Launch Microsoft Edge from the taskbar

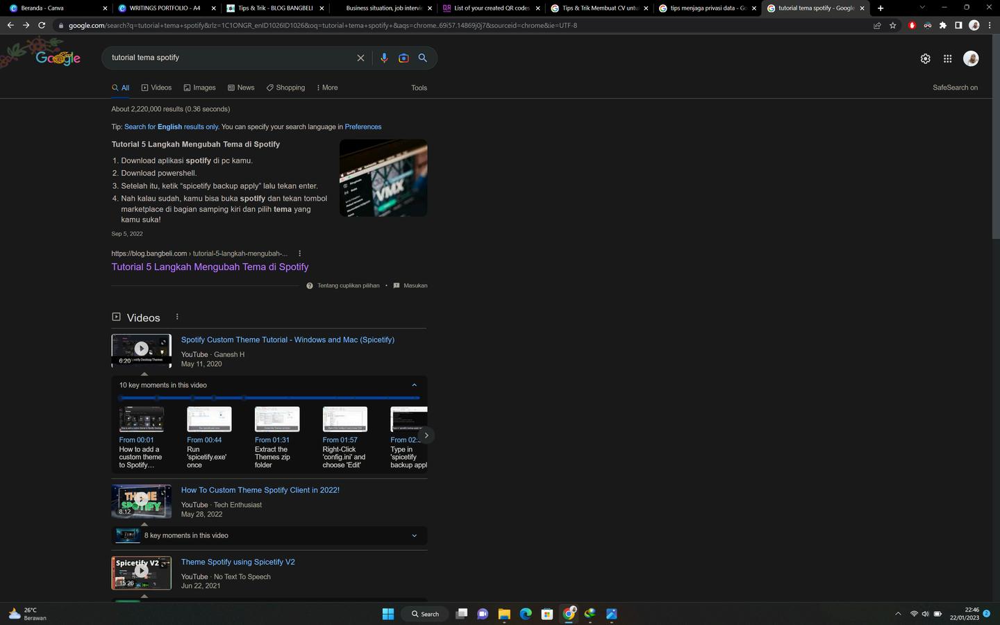[526, 614]
